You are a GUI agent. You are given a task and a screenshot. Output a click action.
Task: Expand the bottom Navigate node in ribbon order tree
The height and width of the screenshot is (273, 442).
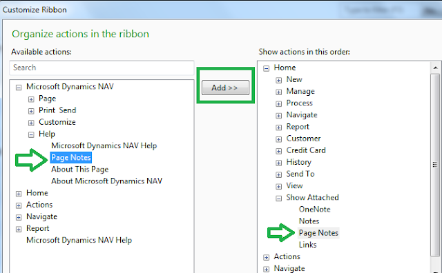click(x=266, y=270)
